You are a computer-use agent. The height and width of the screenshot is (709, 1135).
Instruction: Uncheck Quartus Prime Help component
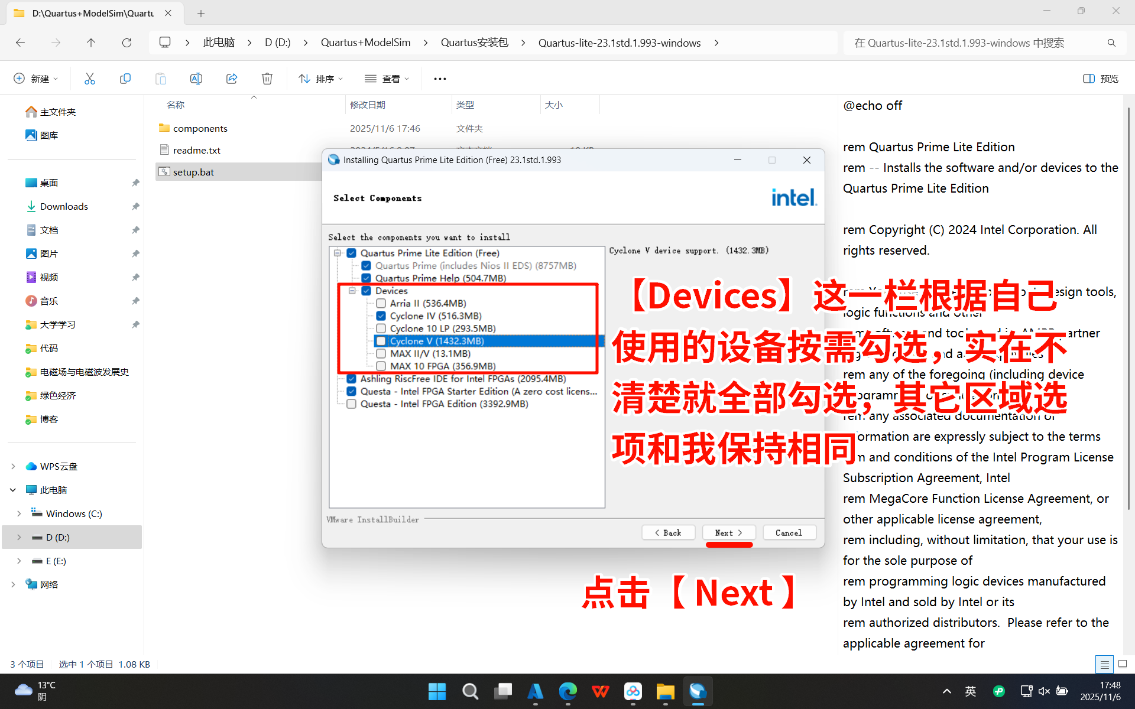[367, 278]
